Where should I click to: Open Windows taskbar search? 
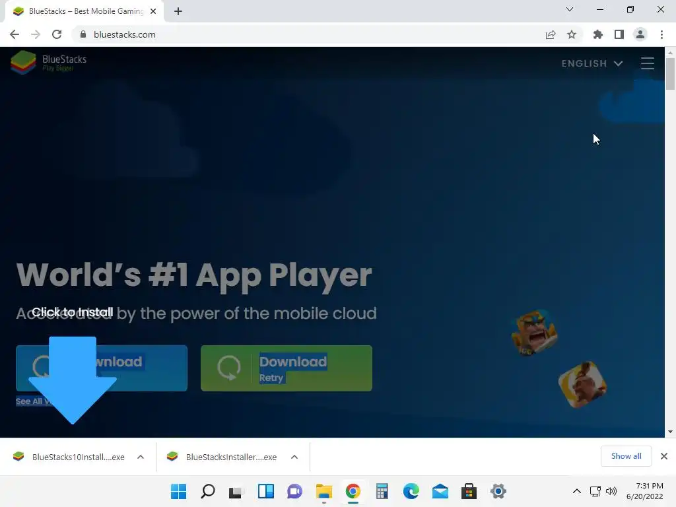208,491
